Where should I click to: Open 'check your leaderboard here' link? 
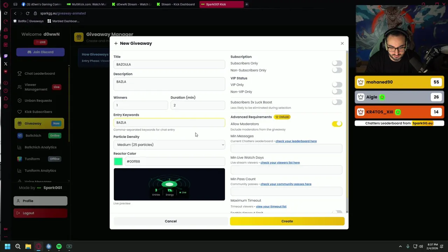296,141
